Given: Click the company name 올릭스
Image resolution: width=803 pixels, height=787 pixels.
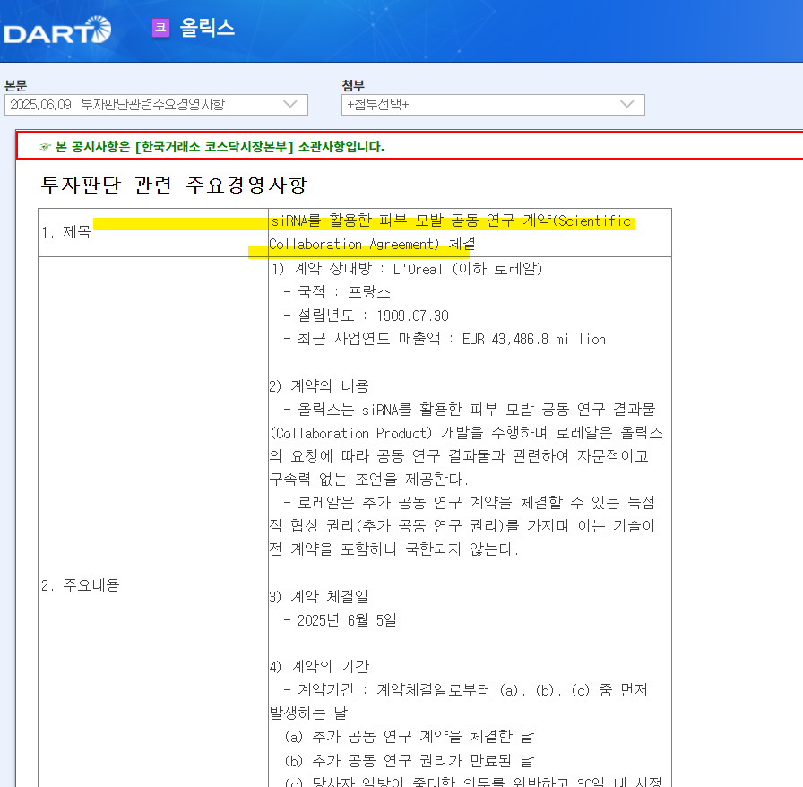Looking at the screenshot, I should (207, 28).
